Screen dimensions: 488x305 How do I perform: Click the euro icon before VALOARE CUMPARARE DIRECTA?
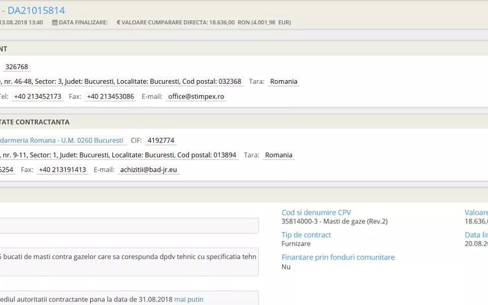pos(119,22)
